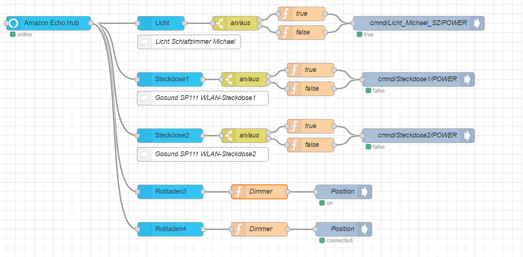Select the Rollladen3 device node
The height and width of the screenshot is (257, 523).
click(x=170, y=192)
